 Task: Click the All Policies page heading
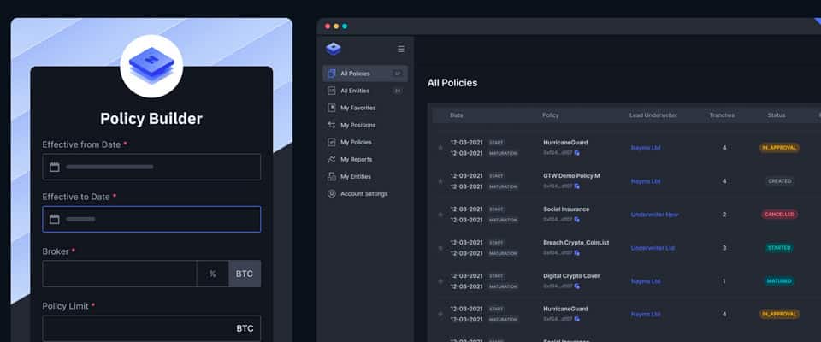[452, 83]
